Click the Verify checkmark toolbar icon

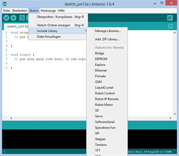6,18
